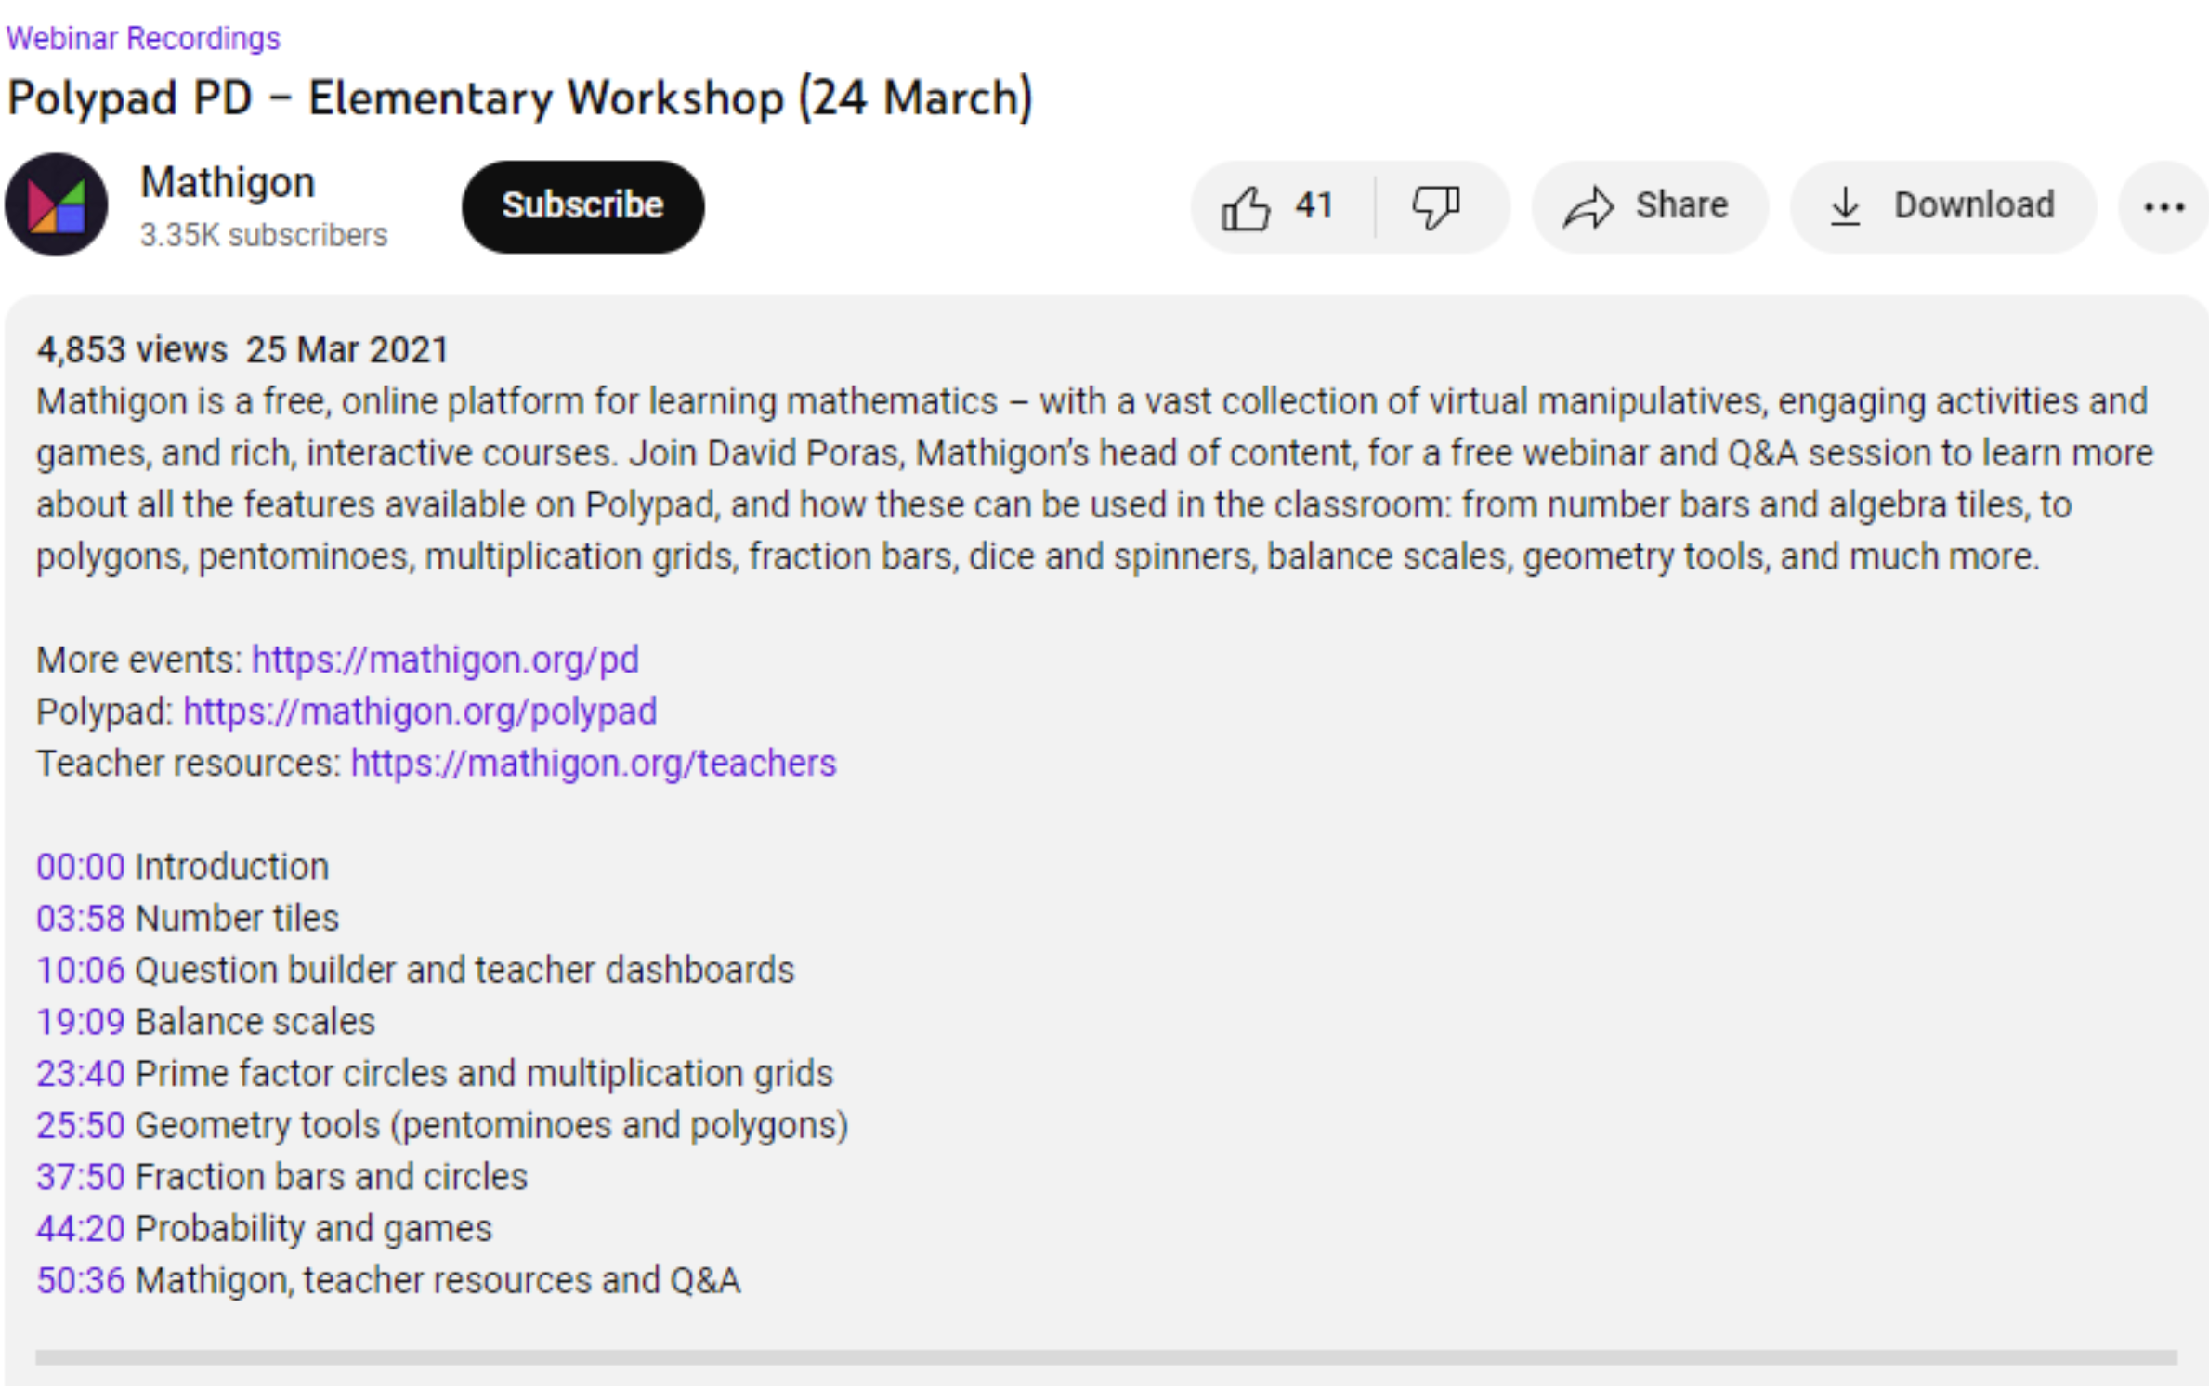Click the share arrow icon

[1588, 206]
